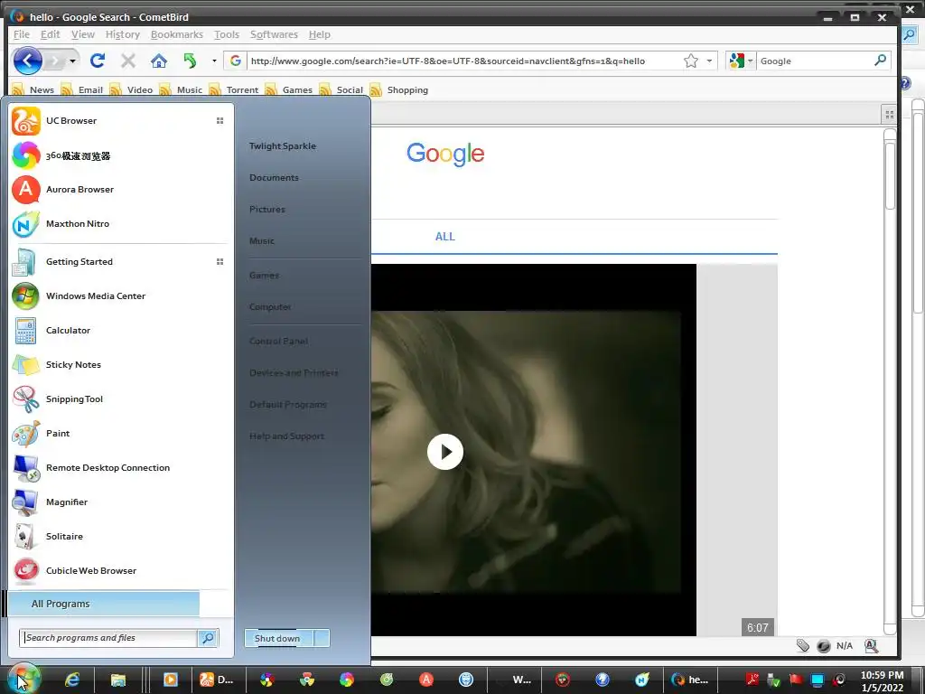Click the Stop loading X icon
The height and width of the screenshot is (694, 925).
(128, 61)
